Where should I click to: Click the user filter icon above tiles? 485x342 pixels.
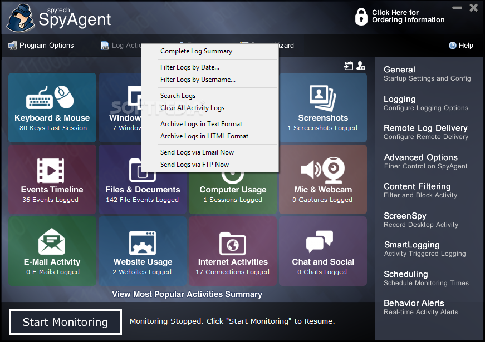click(x=361, y=66)
